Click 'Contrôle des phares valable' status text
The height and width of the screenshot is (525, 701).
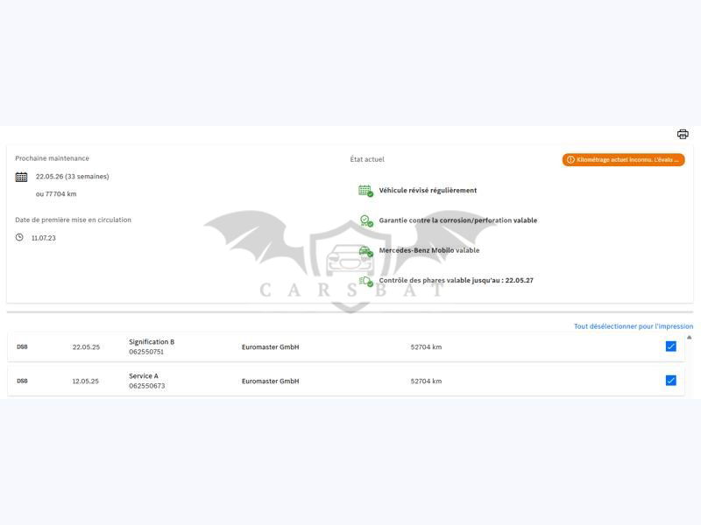point(456,281)
